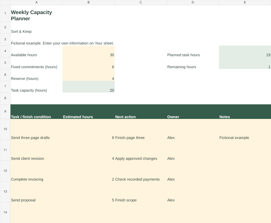This screenshot has width=271, height=223.
Task: Select row 7 header
Action: tap(5, 87)
